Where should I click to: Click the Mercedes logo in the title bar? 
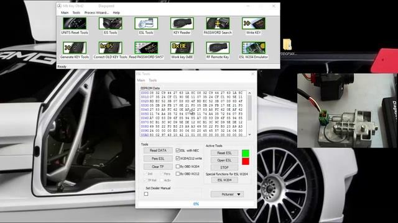tap(60, 6)
